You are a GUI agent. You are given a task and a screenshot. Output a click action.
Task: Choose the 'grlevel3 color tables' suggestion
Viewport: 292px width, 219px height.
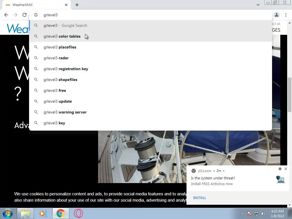click(x=151, y=36)
